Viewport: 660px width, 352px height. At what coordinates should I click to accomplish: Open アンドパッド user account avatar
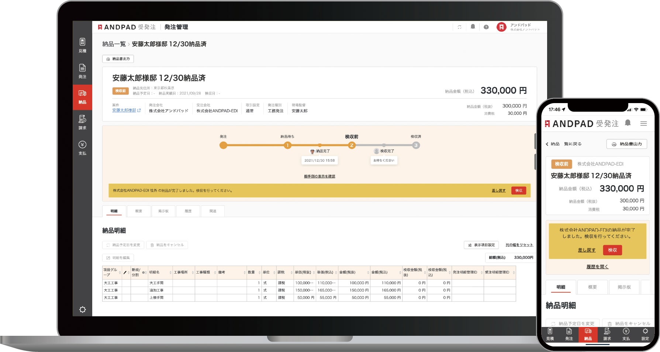pos(501,27)
